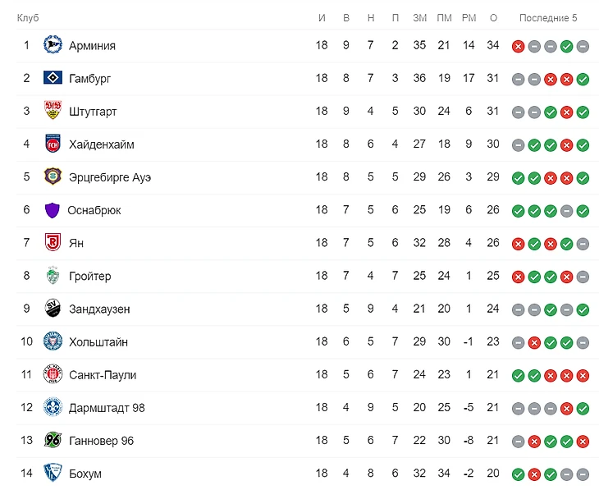Click the Последние 5 column header
The width and height of the screenshot is (599, 490).
point(548,18)
